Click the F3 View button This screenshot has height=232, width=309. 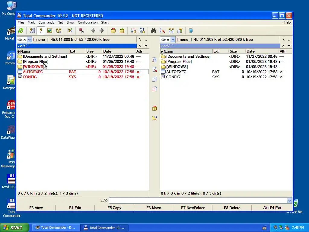pyautogui.click(x=36, y=208)
